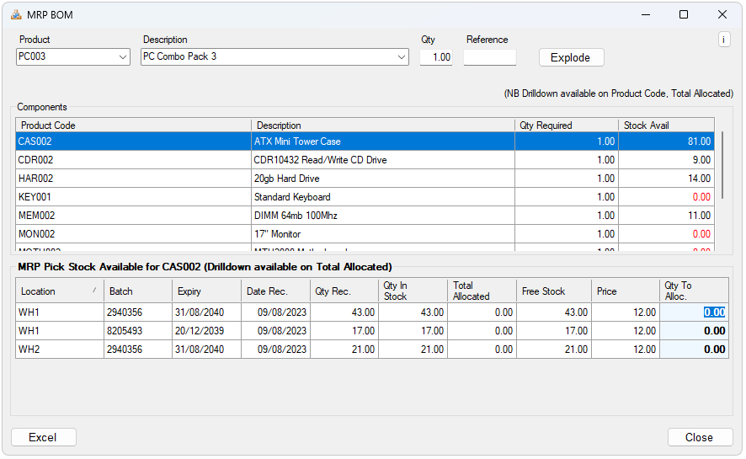
Task: Open the Product code dropdown
Action: 123,57
